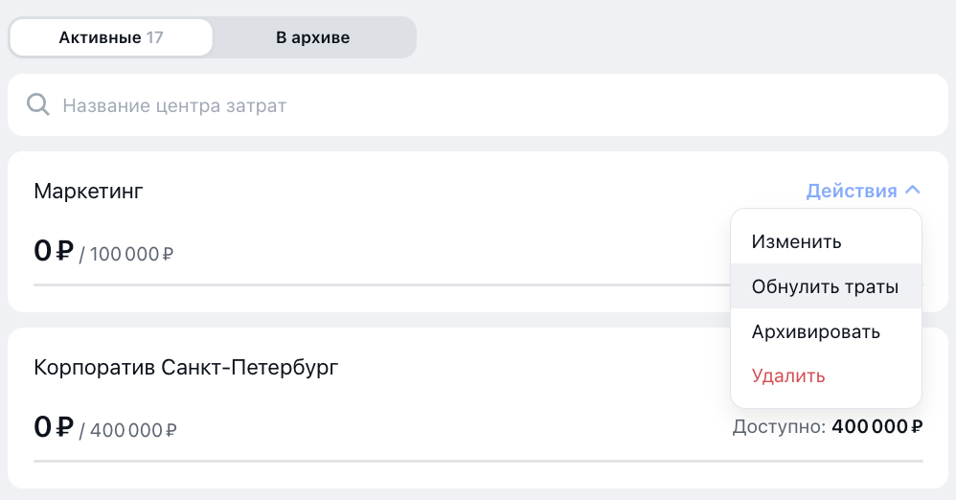The image size is (956, 500).
Task: Collapse the Действия chevron arrow
Action: [x=913, y=191]
